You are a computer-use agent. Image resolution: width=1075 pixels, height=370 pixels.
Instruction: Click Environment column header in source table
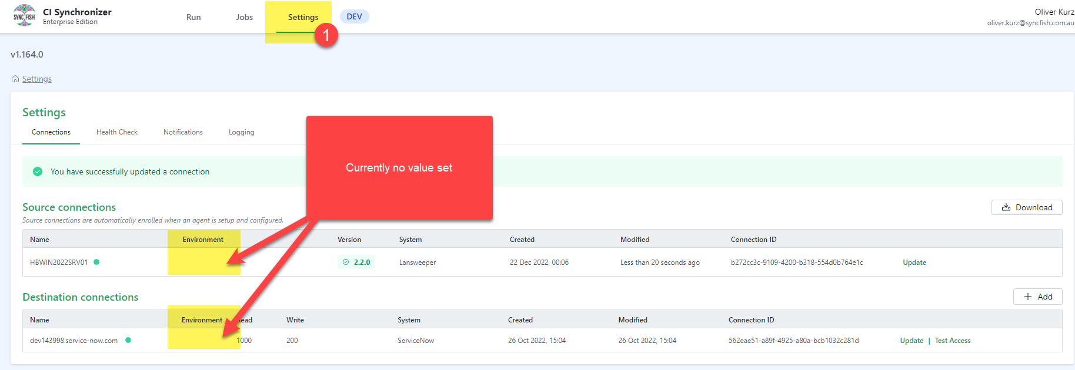203,240
